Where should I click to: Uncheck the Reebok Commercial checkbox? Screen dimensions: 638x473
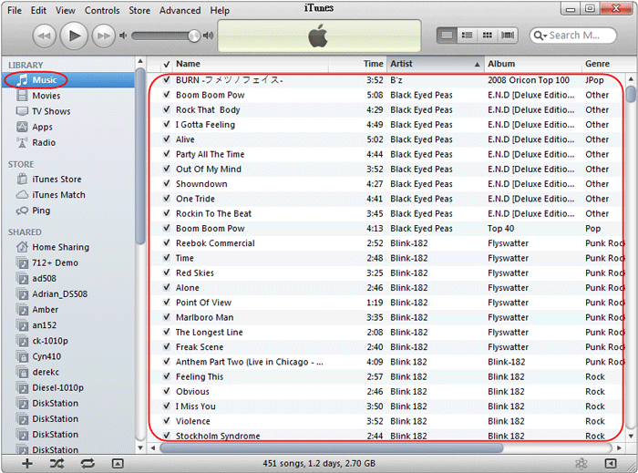coord(167,242)
